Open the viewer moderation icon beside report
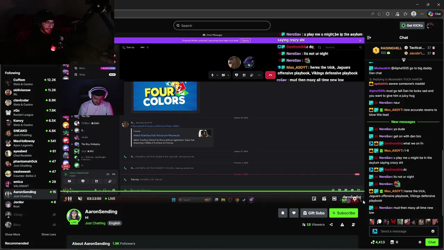This screenshot has width=444, height=250. click(353, 225)
